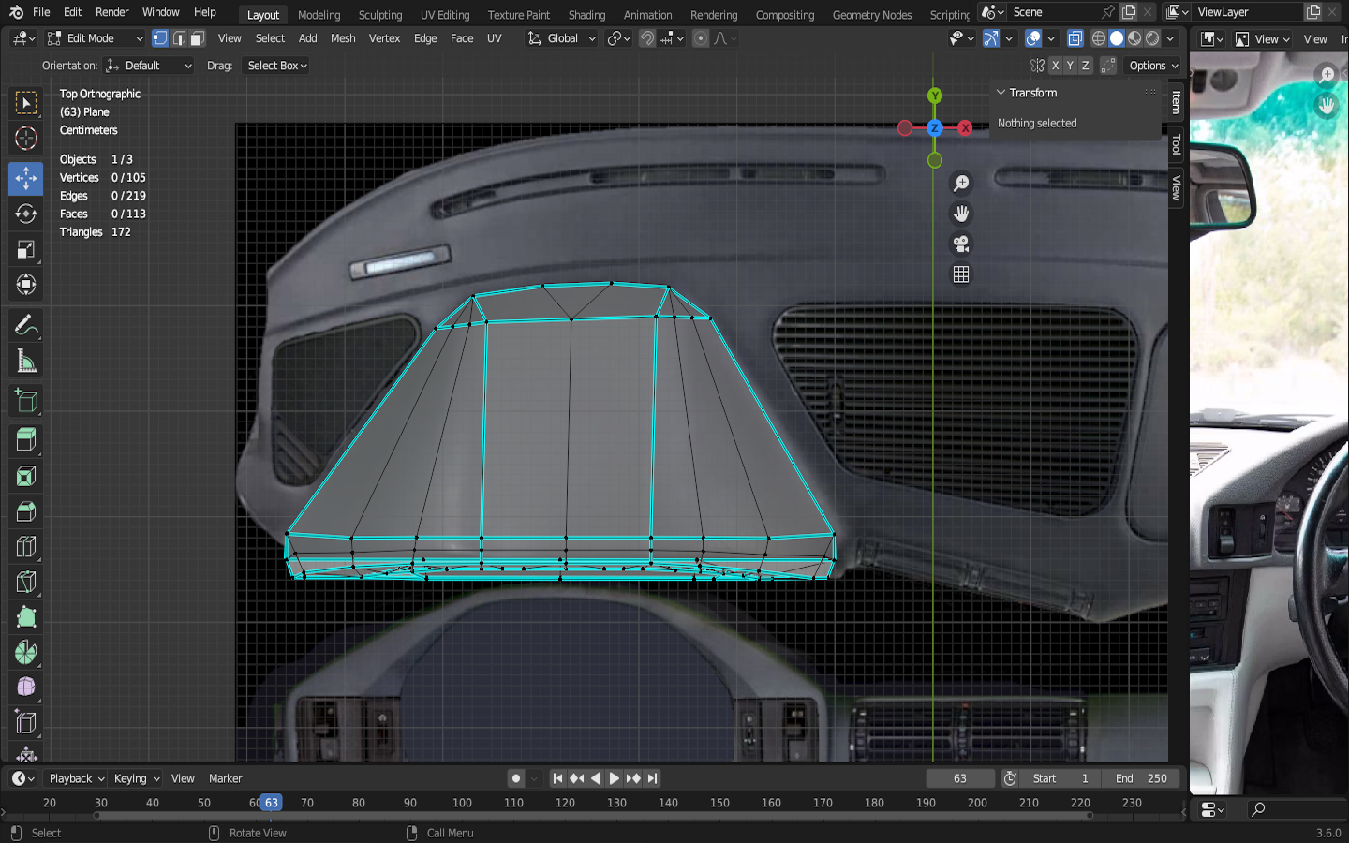
Task: Pick the Extrude Region tool
Action: pyautogui.click(x=26, y=439)
